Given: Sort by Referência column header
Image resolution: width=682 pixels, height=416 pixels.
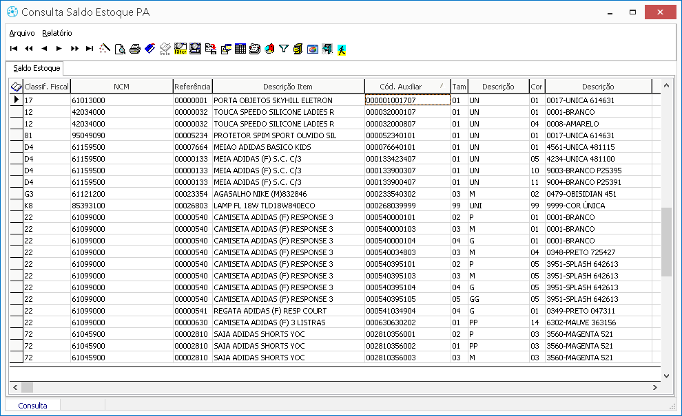Looking at the screenshot, I should [x=192, y=87].
